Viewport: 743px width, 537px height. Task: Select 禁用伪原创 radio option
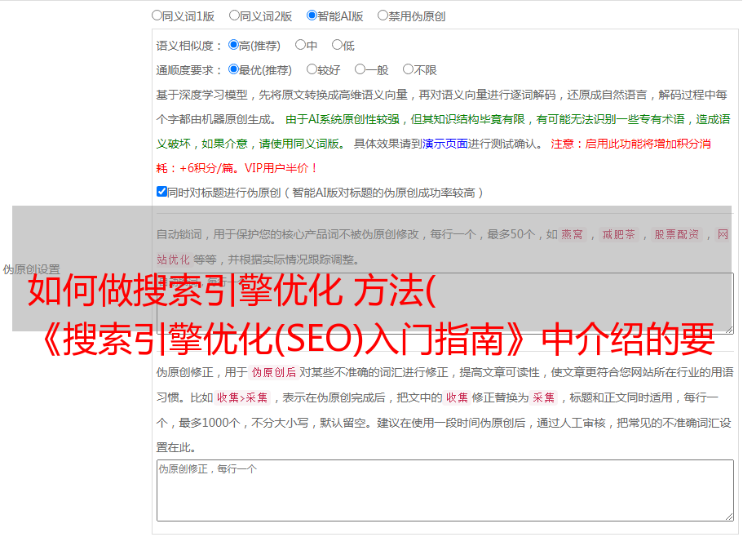pyautogui.click(x=383, y=16)
